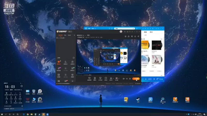This screenshot has width=207, height=116.
Task: Share the live room with the share icon
Action: (138, 36)
